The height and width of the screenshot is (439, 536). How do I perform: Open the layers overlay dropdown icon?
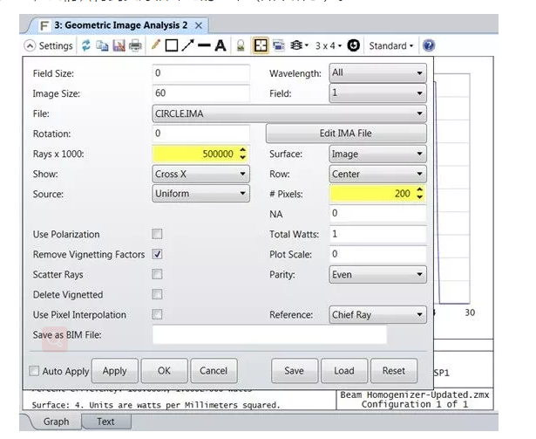click(x=299, y=45)
